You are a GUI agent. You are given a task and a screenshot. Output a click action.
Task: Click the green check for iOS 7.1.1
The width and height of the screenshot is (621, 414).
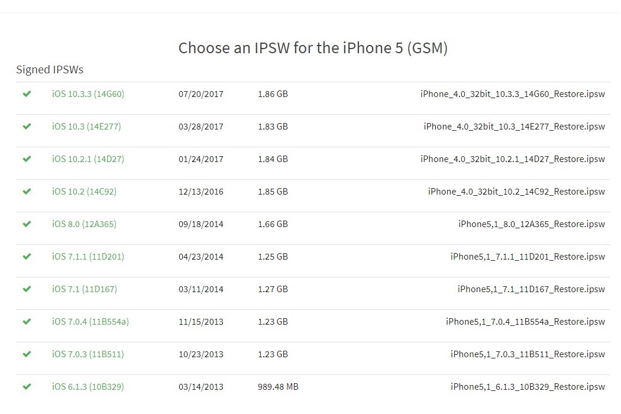pyautogui.click(x=27, y=256)
